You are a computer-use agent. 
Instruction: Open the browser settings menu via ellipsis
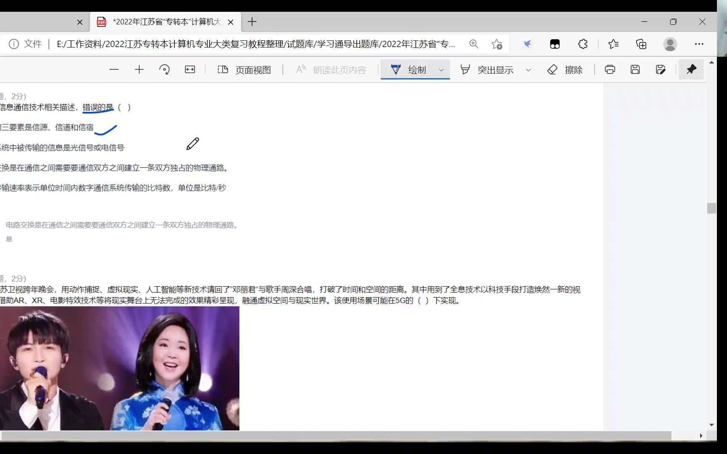700,44
